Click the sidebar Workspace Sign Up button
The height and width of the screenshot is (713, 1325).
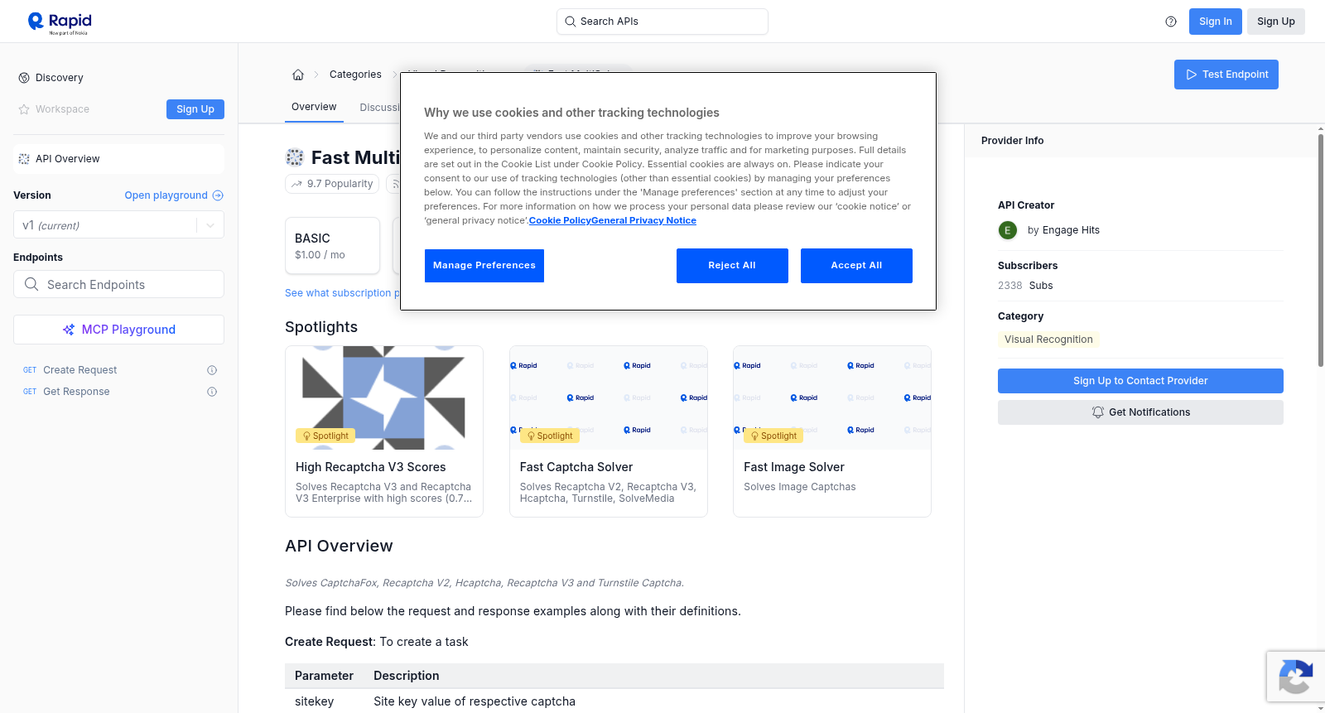pyautogui.click(x=195, y=109)
